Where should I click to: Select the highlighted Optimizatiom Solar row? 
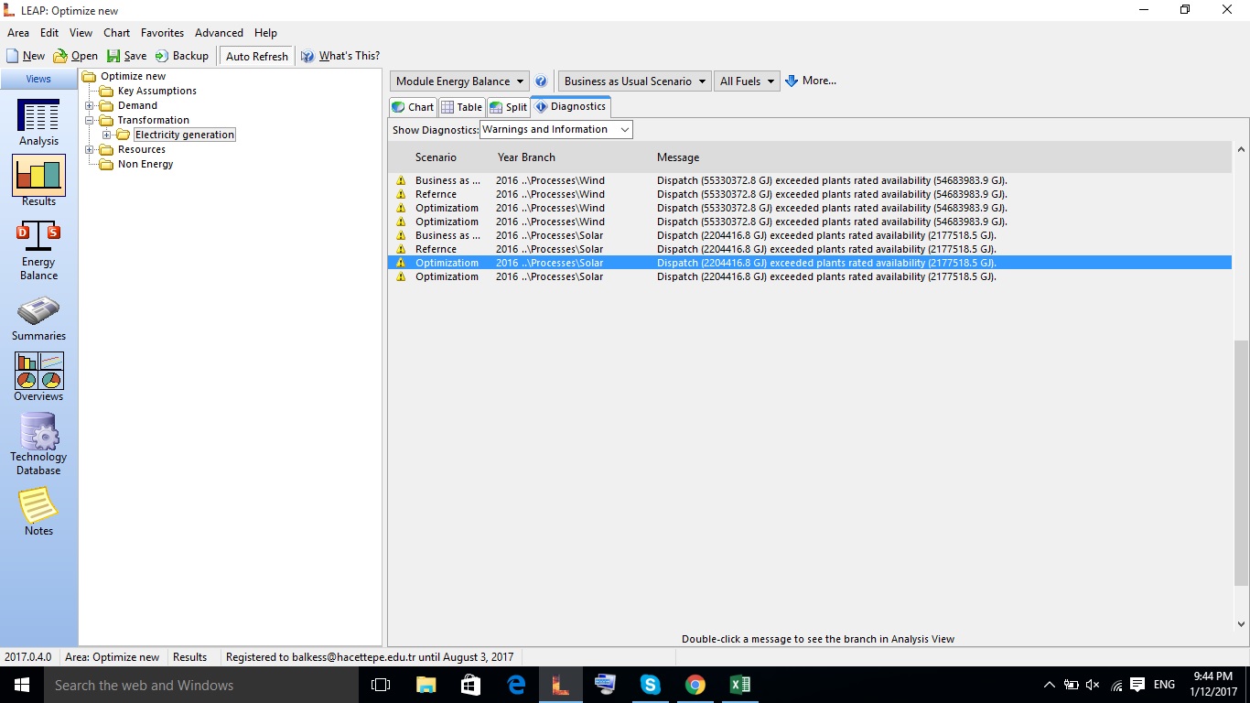[x=810, y=263]
